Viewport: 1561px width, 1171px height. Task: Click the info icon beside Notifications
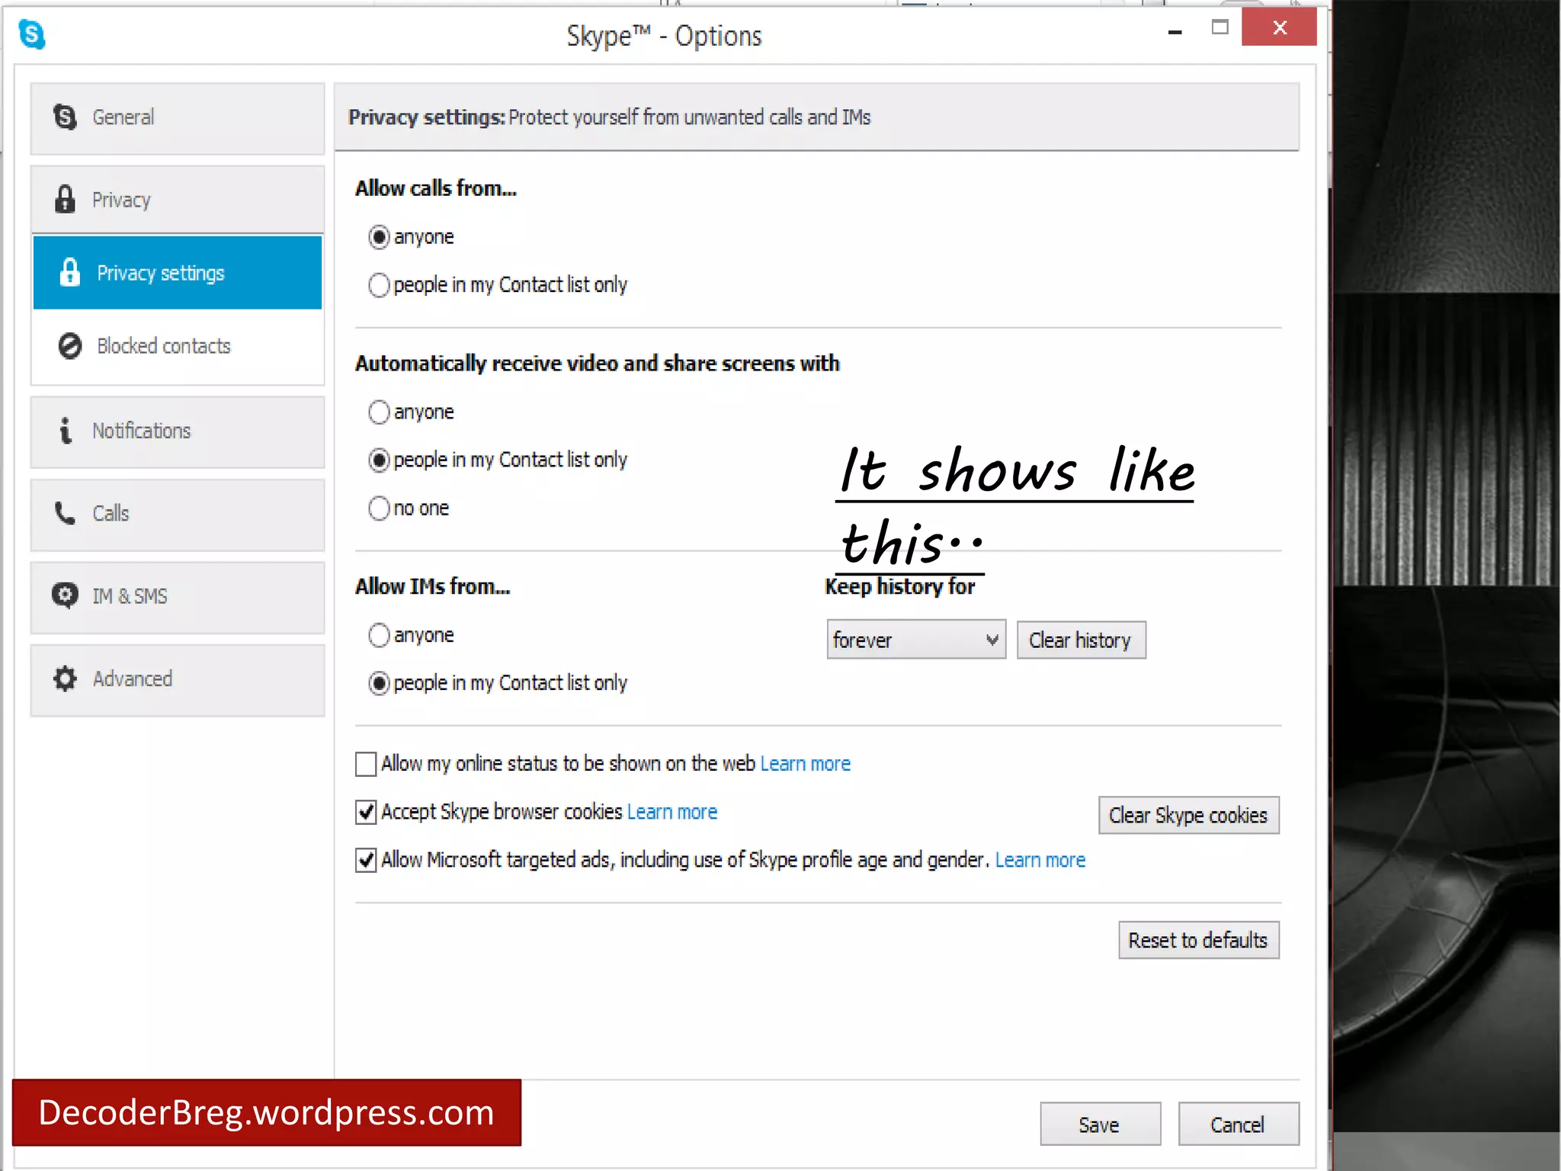point(66,431)
